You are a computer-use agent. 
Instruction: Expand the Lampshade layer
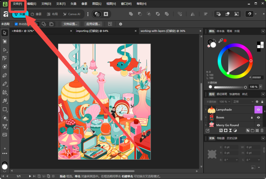point(206,109)
